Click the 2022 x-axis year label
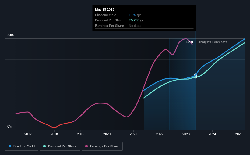This screenshot has height=155, width=250. [x=160, y=134]
